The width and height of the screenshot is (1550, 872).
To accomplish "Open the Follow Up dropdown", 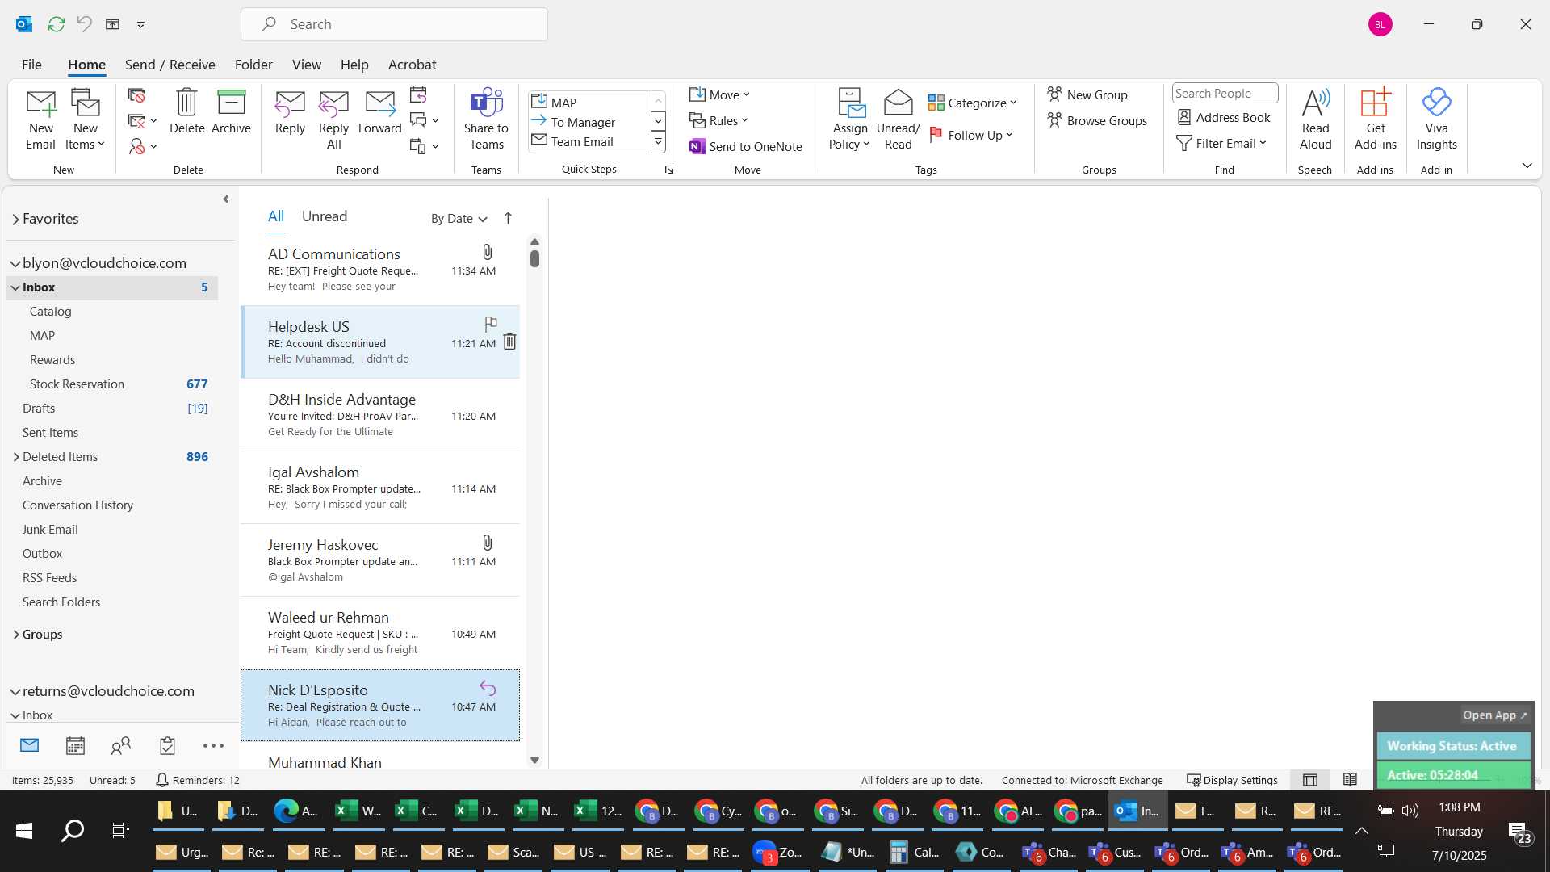I will pos(971,135).
